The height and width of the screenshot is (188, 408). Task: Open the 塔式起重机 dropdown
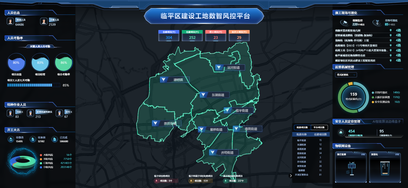[x=346, y=75]
